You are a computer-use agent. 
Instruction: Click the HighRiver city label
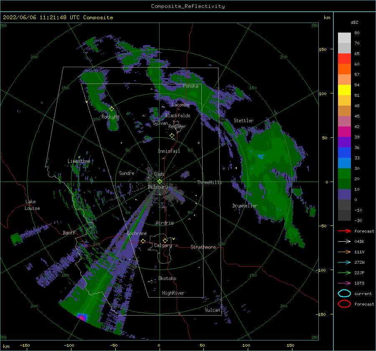click(x=173, y=293)
